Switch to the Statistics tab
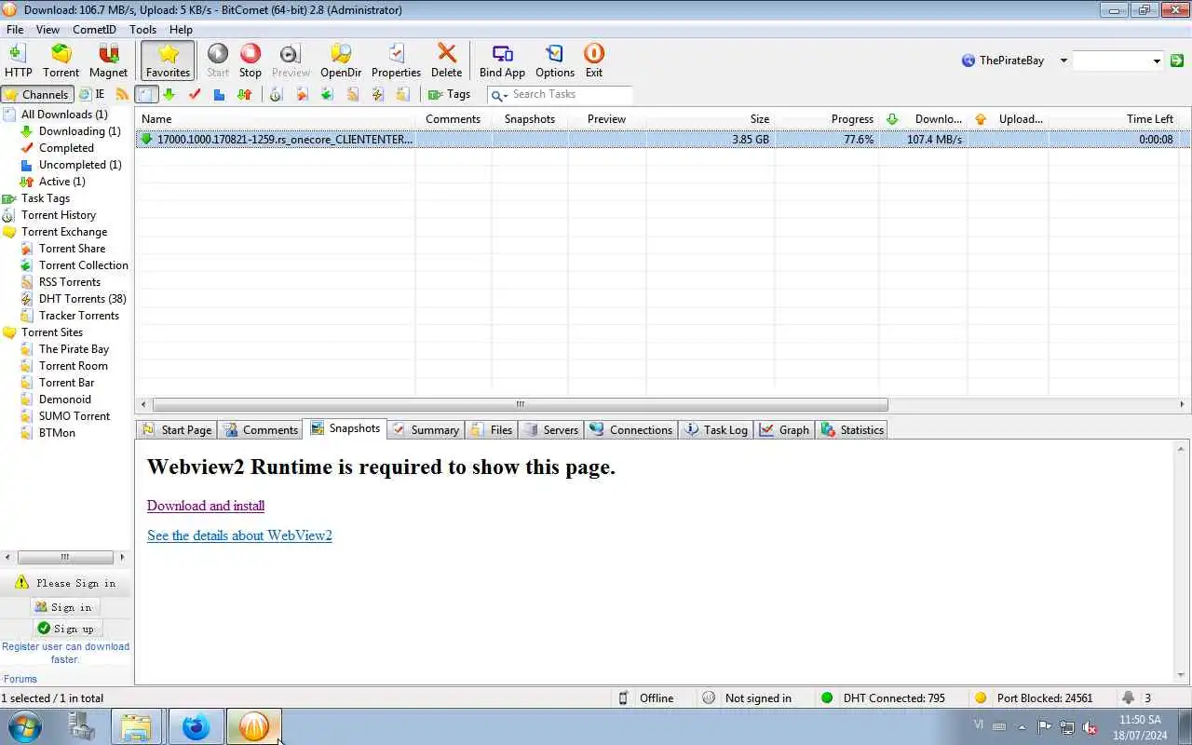The width and height of the screenshot is (1192, 745). tap(852, 429)
